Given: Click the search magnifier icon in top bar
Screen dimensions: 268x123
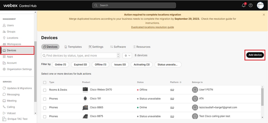Looking at the screenshot, I should pos(96,5).
